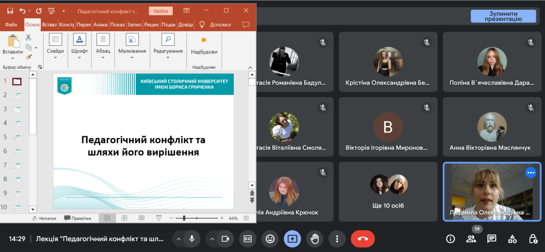Screen dimensions: 545x252
Task: Expand the Малювання ribbon group
Action: pos(132,47)
